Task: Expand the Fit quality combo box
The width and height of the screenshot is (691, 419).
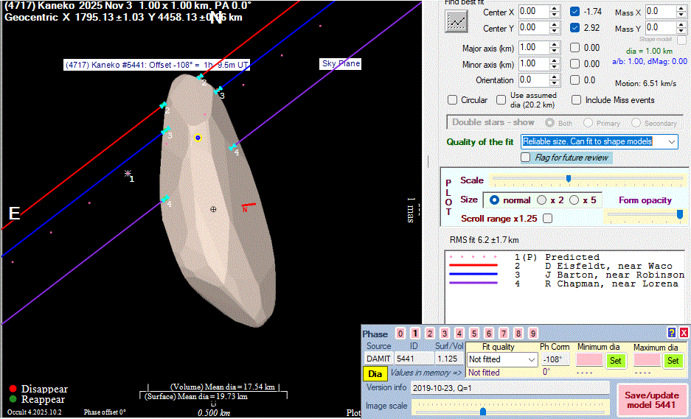Action: click(531, 360)
